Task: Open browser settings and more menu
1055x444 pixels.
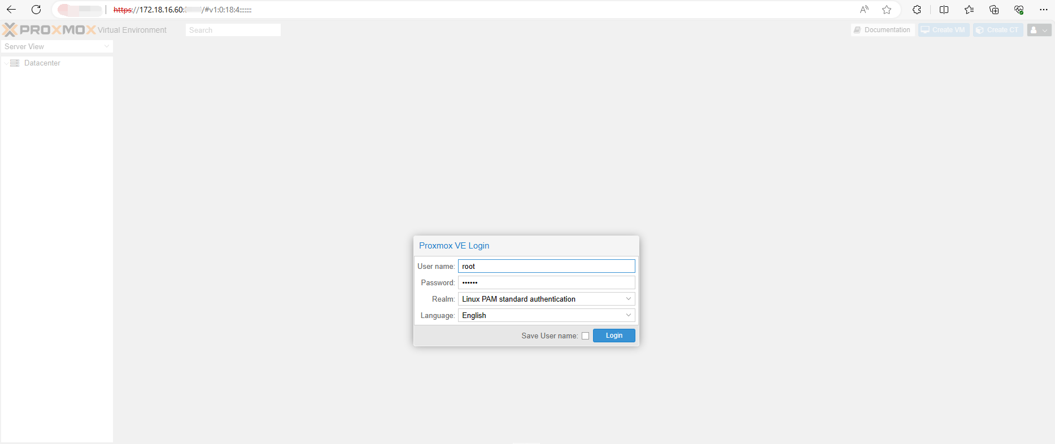Action: click(x=1044, y=10)
